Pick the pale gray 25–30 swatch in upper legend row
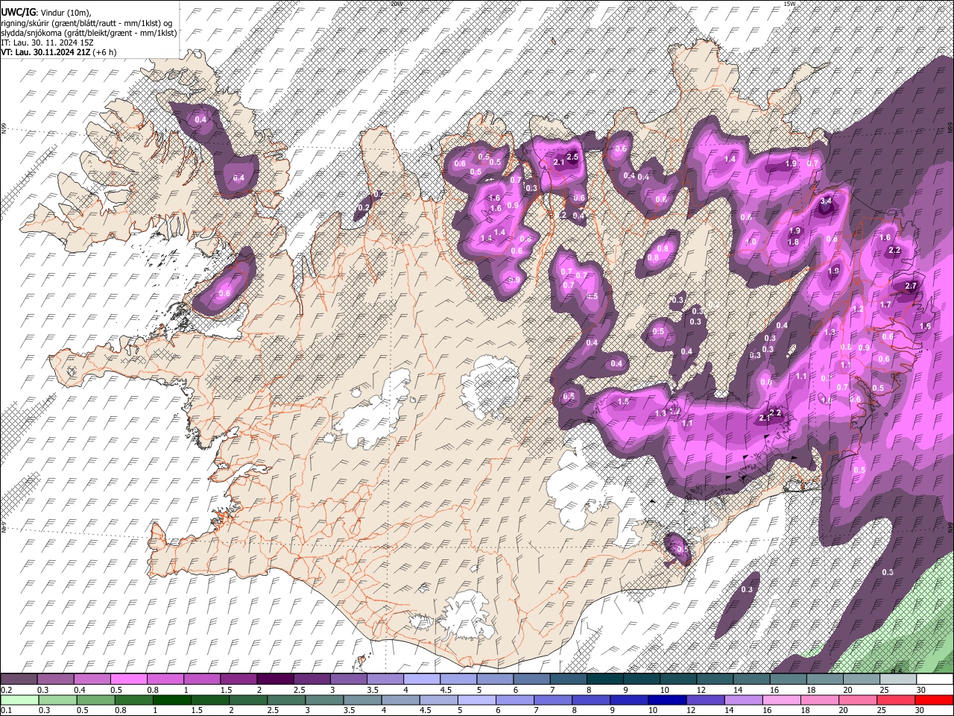954x716 pixels. (898, 679)
